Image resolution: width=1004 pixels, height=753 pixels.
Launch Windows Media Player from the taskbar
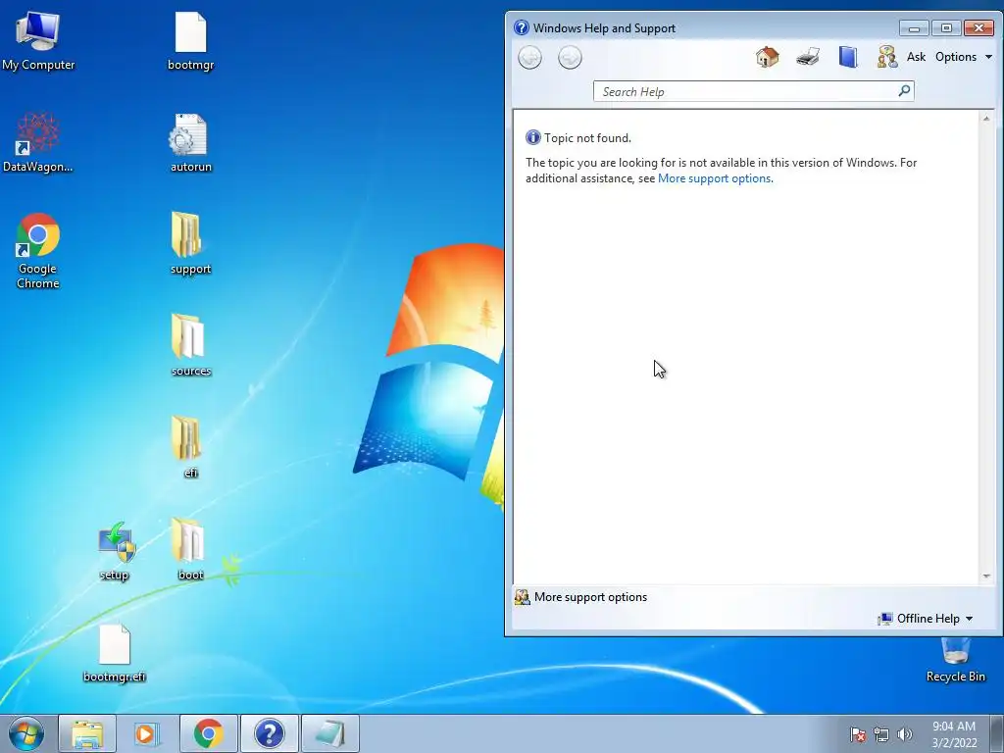pyautogui.click(x=147, y=733)
